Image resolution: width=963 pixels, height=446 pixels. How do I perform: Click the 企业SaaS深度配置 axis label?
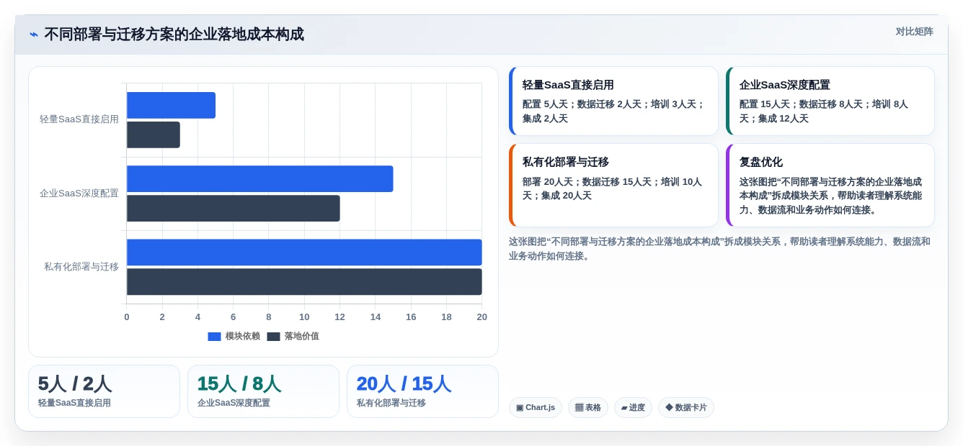click(x=79, y=194)
